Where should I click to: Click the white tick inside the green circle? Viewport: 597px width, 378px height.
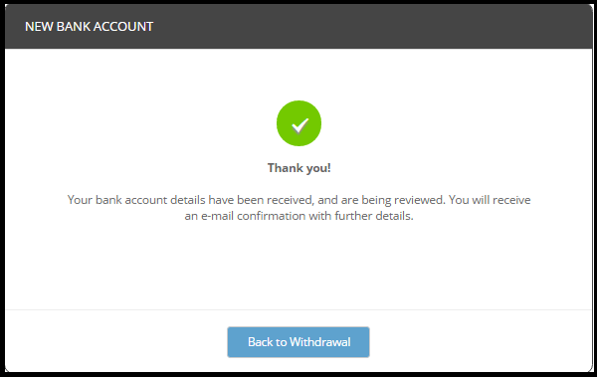pos(300,125)
